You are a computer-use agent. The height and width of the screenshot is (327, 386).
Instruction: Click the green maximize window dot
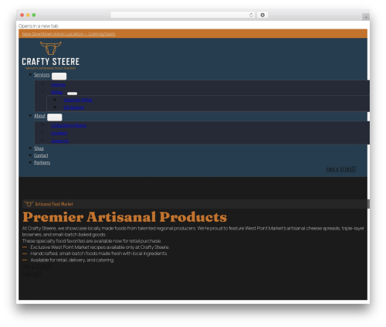34,15
